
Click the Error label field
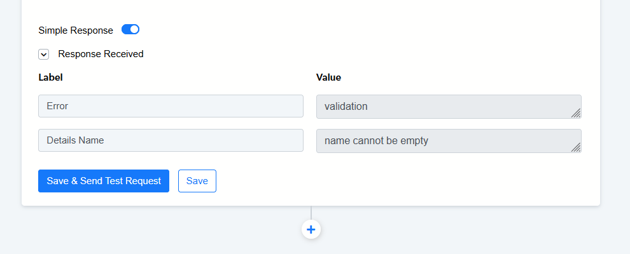(171, 106)
